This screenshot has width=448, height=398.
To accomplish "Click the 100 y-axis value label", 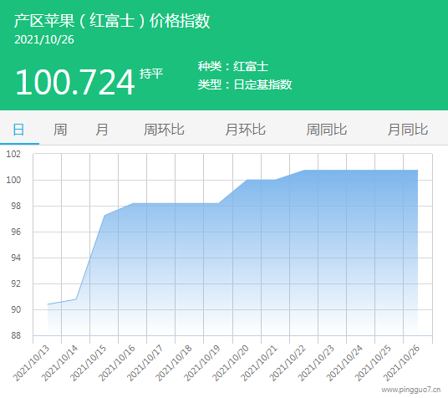I will (x=13, y=180).
